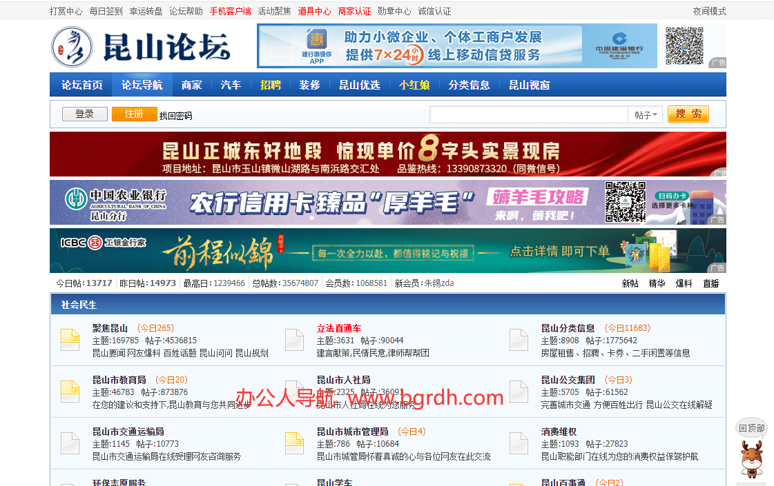Open the 立法直通车 forum title

339,327
